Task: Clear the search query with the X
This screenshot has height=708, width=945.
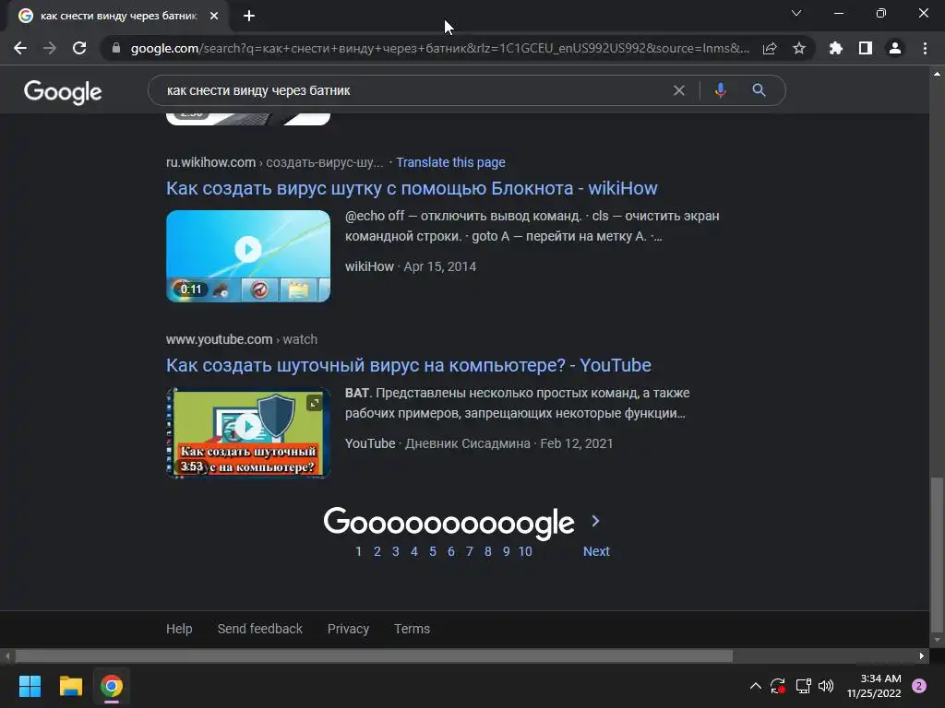Action: tap(679, 90)
